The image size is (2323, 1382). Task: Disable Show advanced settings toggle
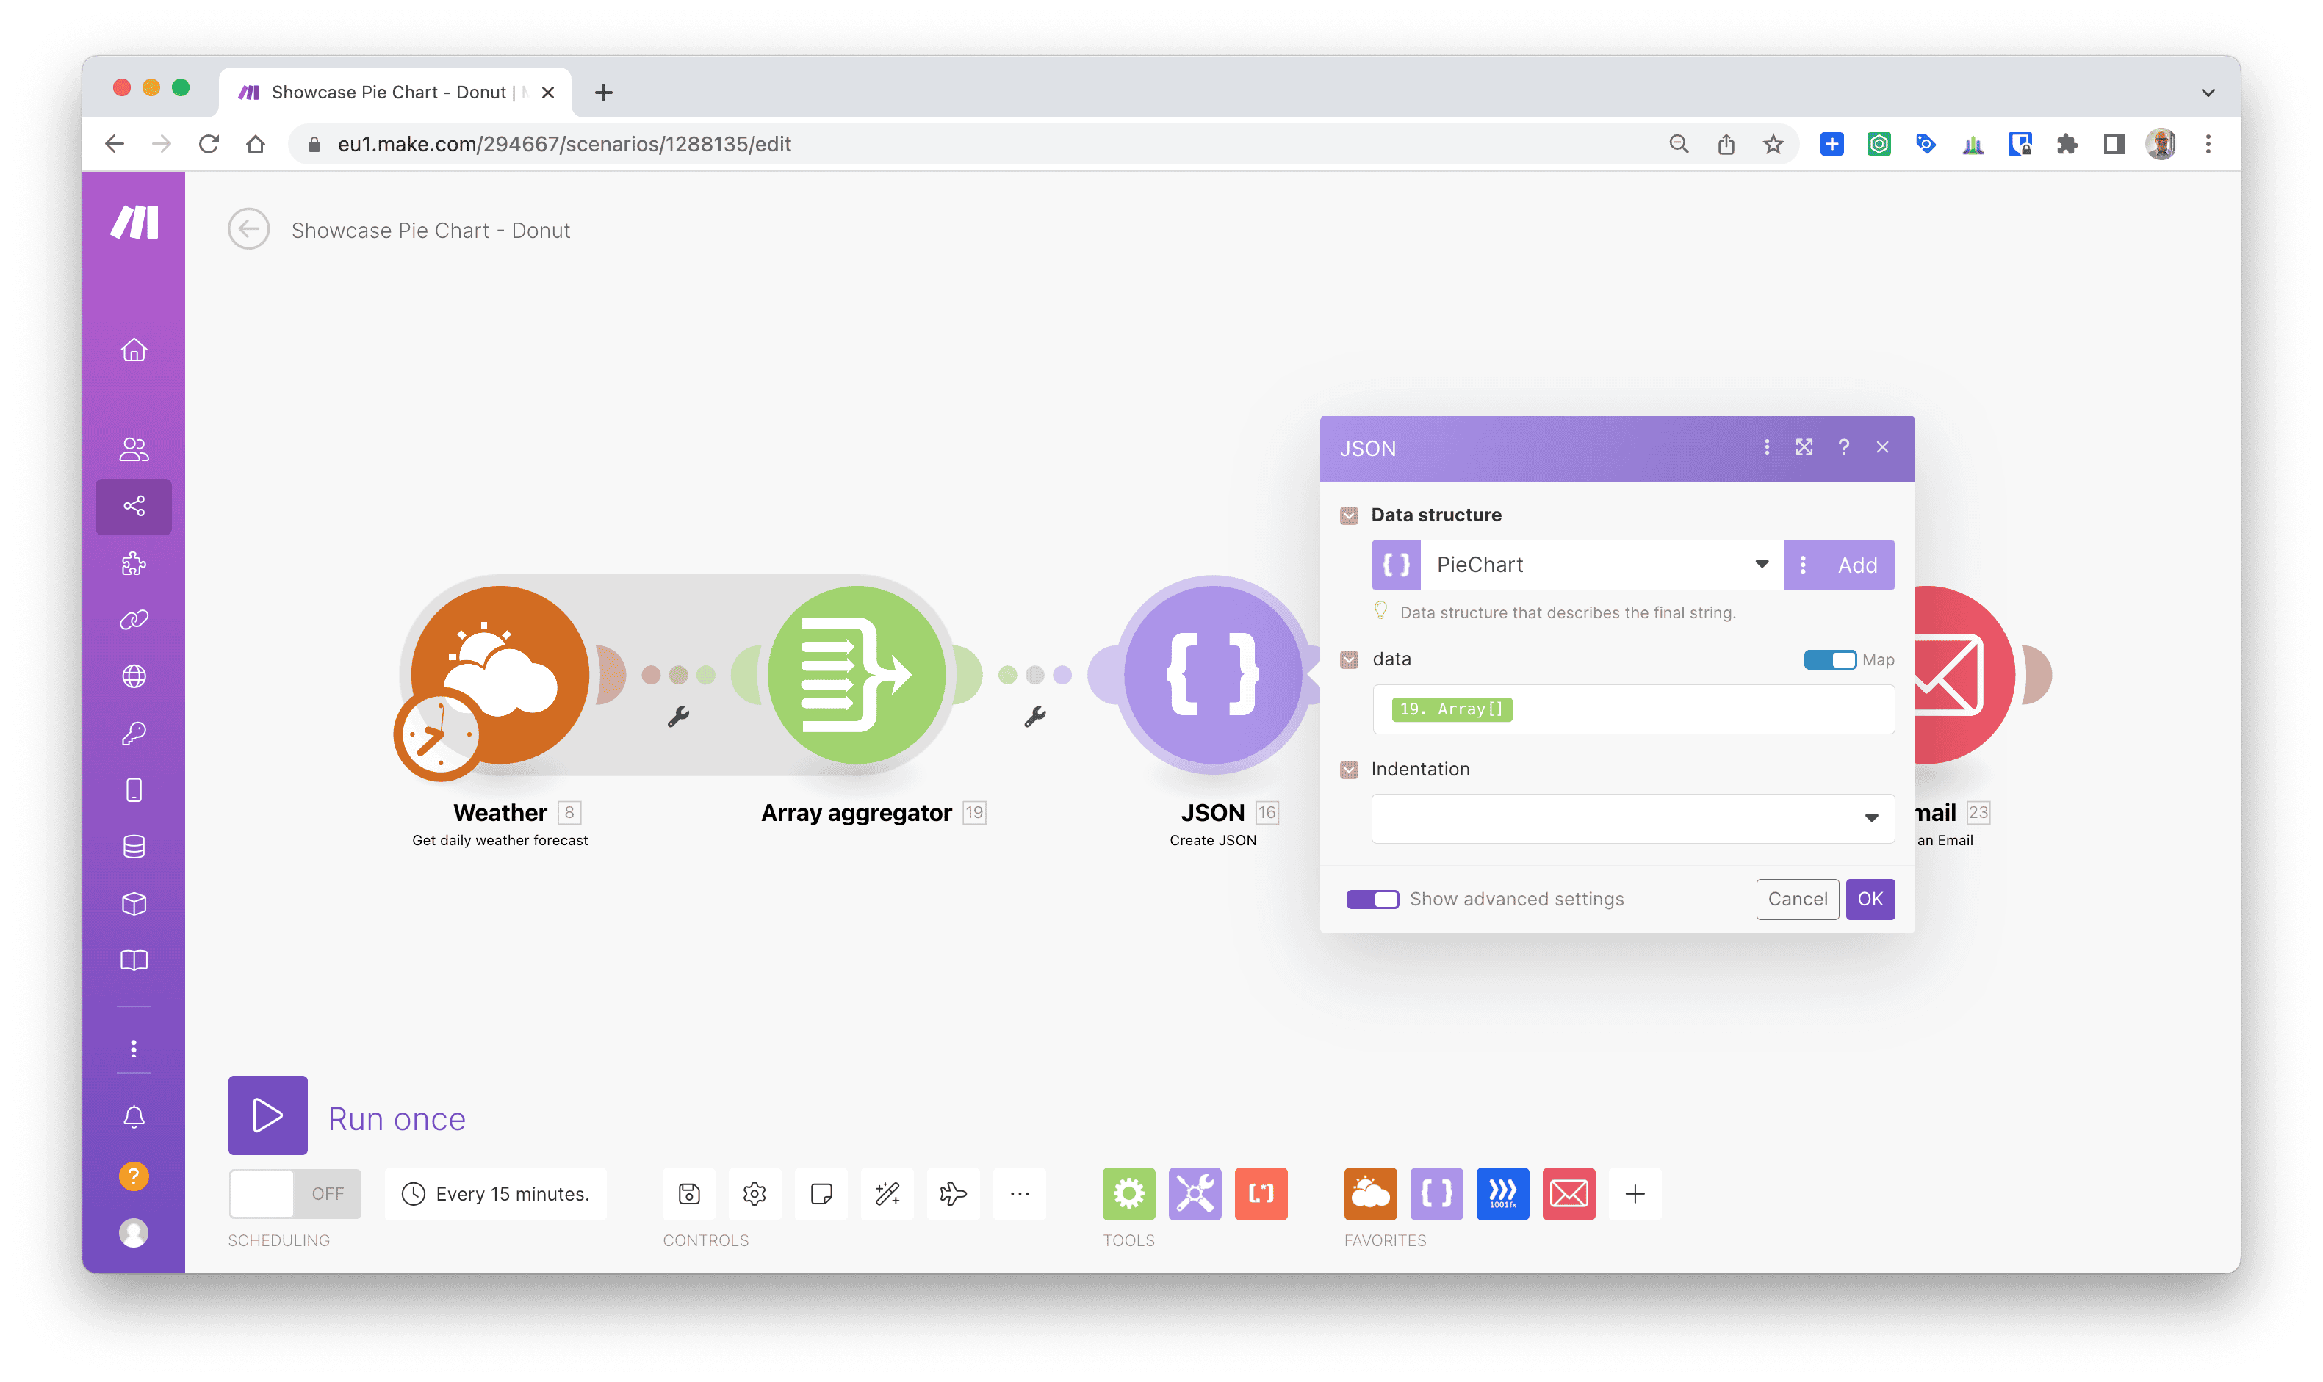1372,899
